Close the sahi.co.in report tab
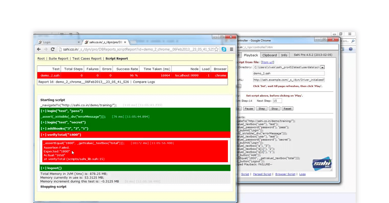The width and height of the screenshot is (389, 203). click(125, 42)
